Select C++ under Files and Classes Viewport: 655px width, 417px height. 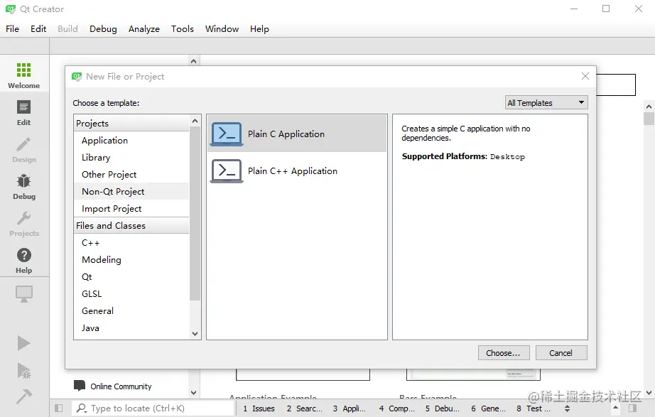point(131,243)
